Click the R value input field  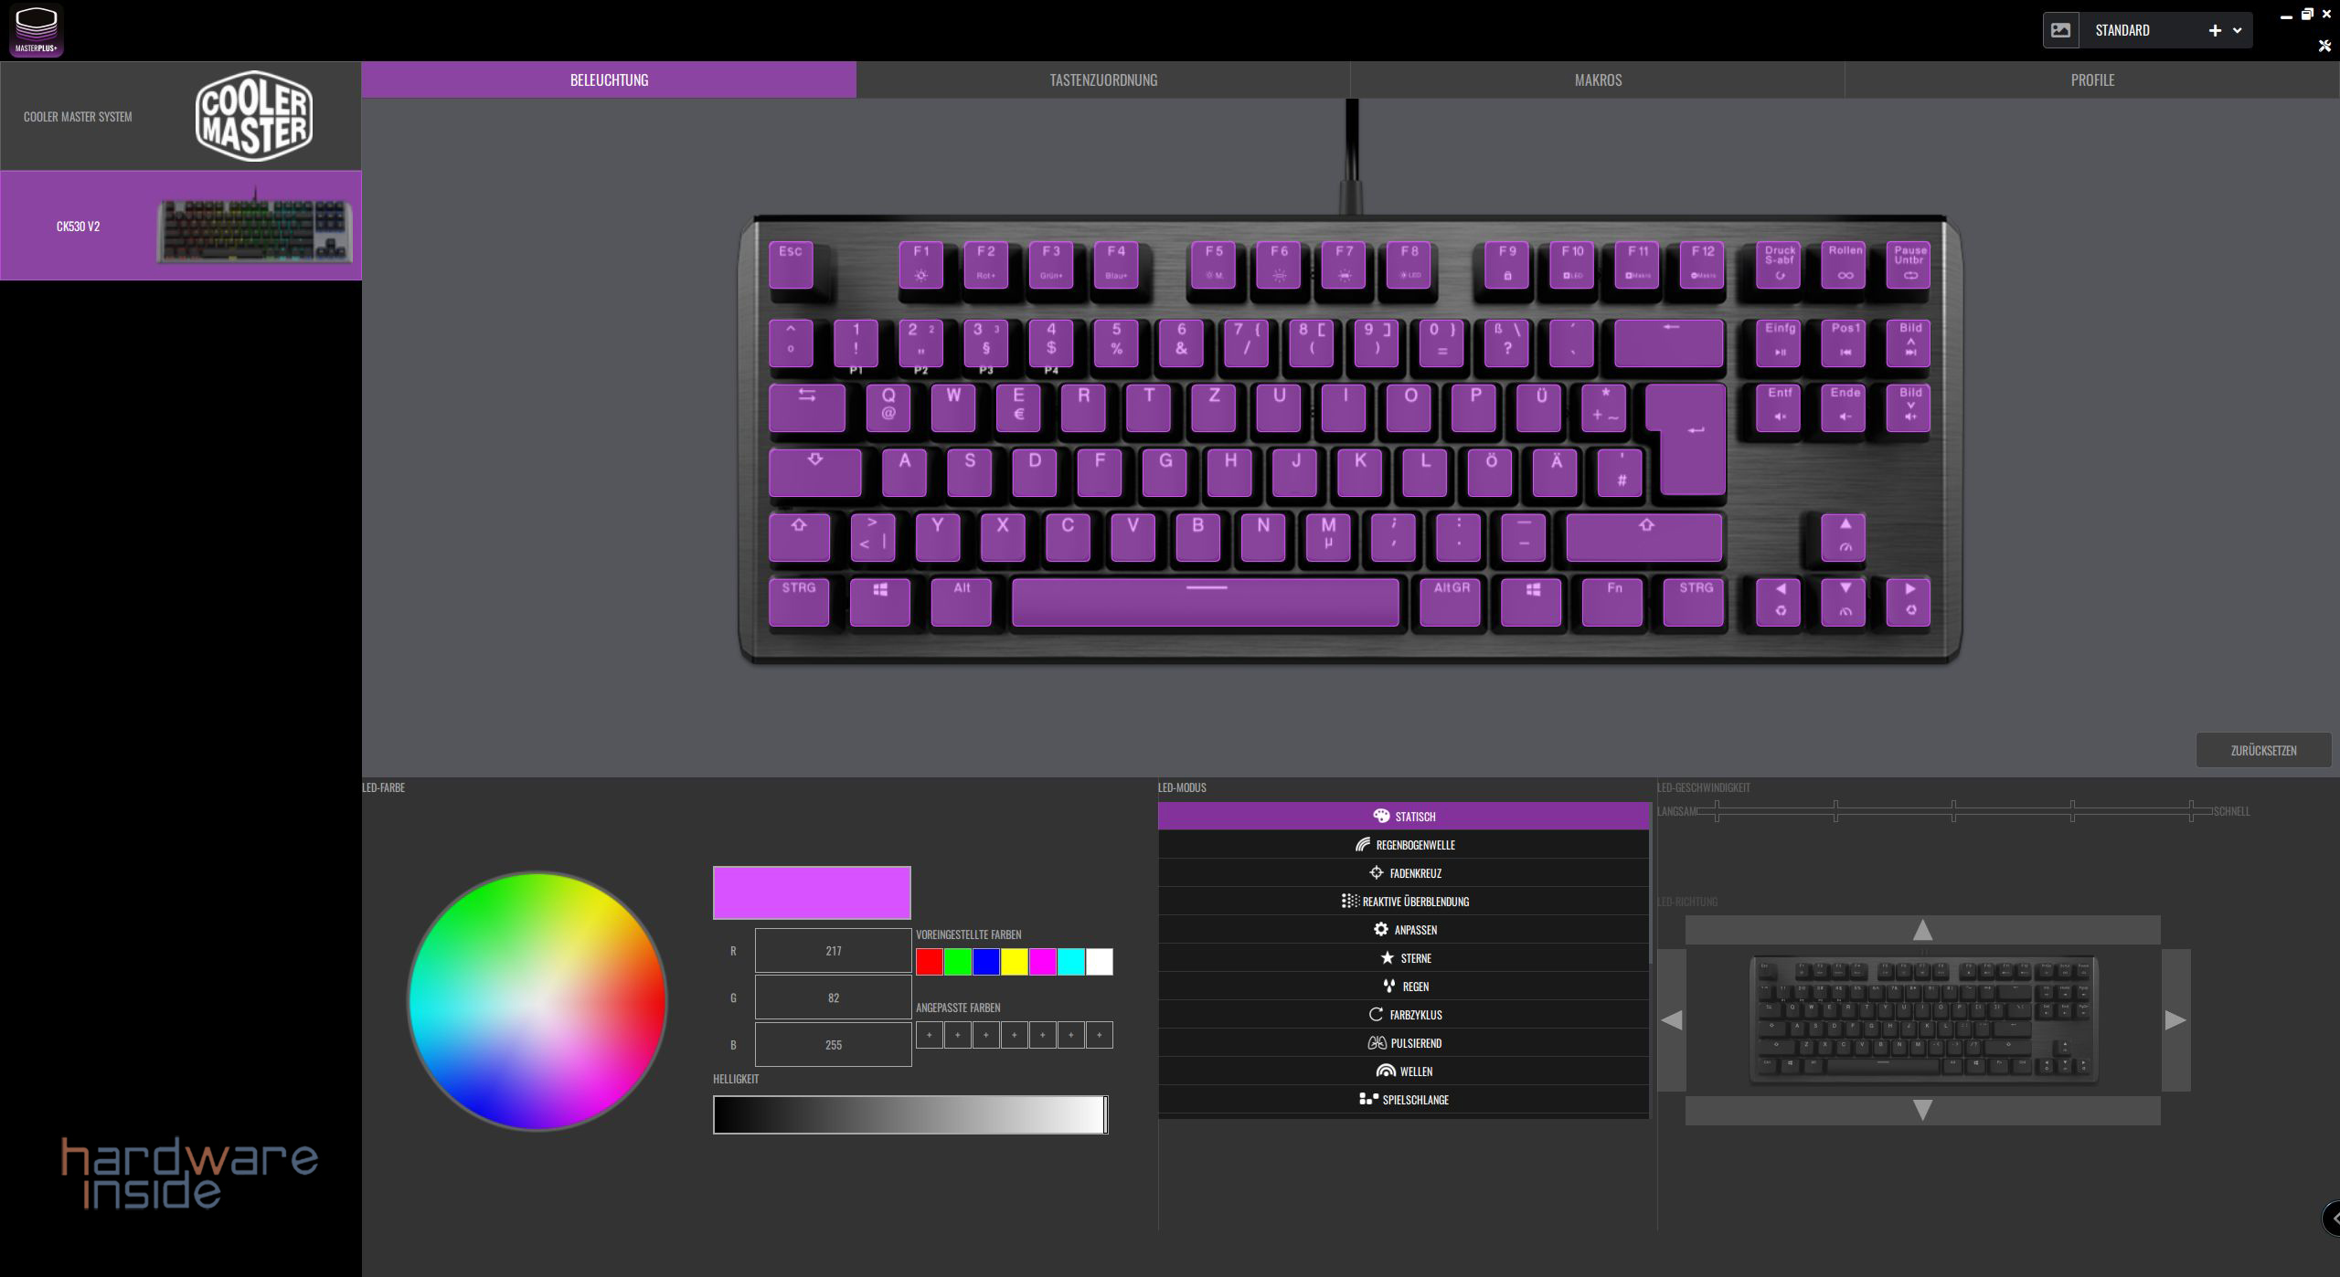(833, 951)
